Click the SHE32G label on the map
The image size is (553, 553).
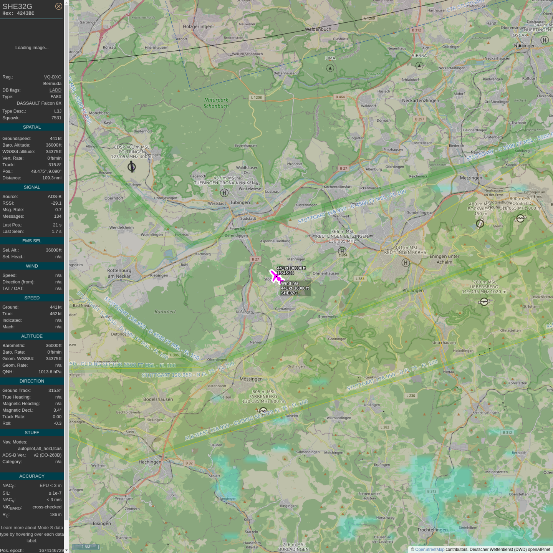coord(289,293)
